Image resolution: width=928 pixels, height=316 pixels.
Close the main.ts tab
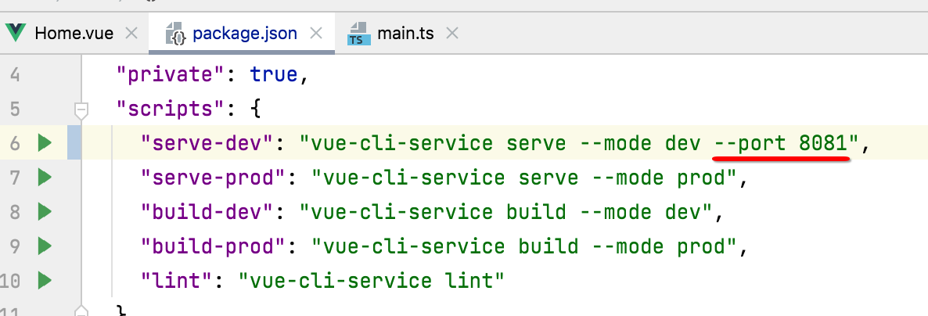pyautogui.click(x=452, y=33)
